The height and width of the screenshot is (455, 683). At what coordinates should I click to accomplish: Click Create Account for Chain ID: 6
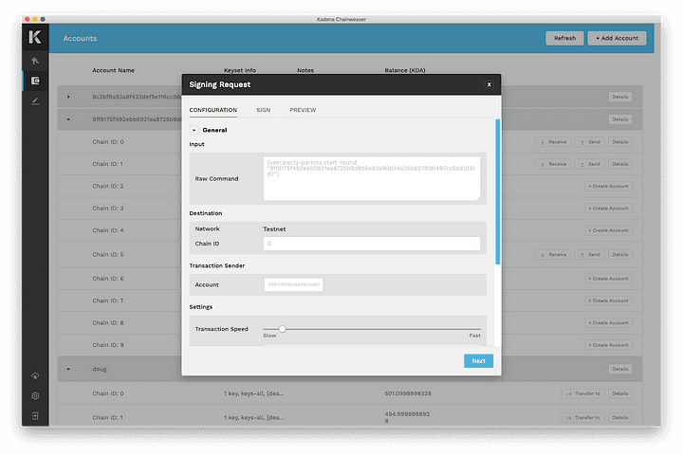(x=608, y=279)
